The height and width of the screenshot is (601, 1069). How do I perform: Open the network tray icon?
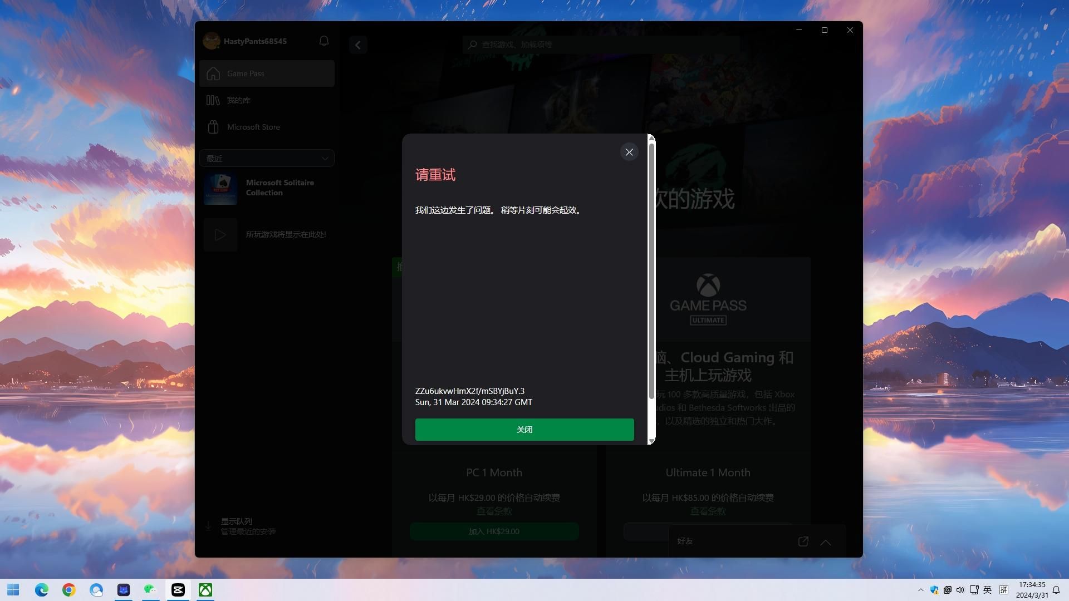click(974, 590)
